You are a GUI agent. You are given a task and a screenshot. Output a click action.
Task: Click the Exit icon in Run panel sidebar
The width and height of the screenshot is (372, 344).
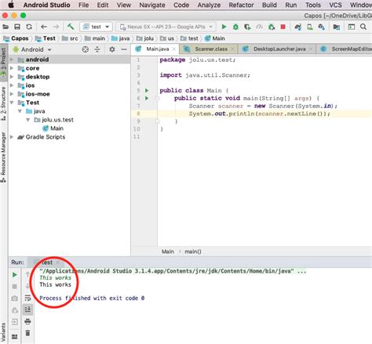point(15,322)
